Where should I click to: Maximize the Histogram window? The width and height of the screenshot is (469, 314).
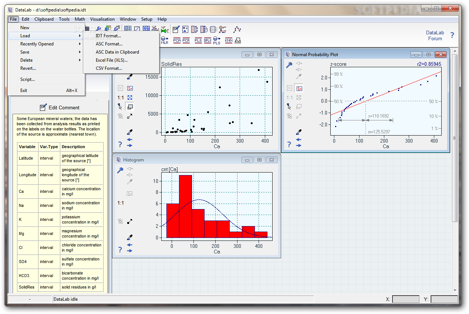[260, 160]
